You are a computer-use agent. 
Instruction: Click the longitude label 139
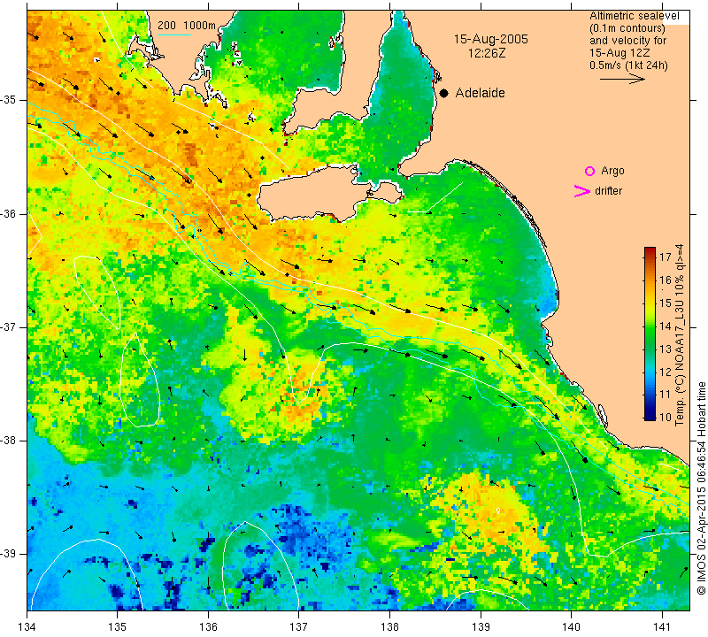(x=481, y=626)
